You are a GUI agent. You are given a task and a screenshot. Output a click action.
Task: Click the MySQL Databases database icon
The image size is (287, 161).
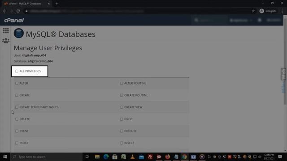19,33
